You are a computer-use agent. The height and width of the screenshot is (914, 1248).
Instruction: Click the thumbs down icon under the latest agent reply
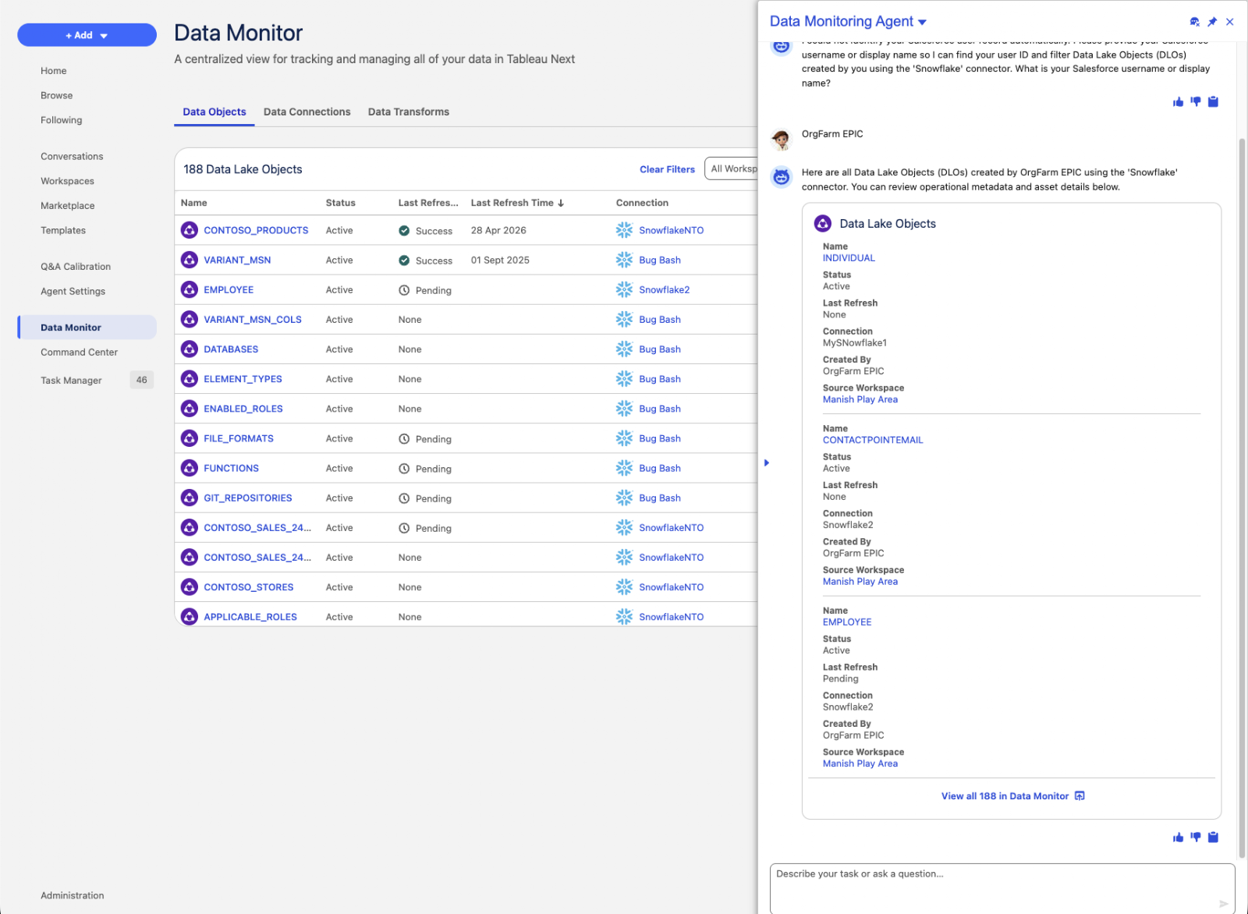click(1196, 837)
